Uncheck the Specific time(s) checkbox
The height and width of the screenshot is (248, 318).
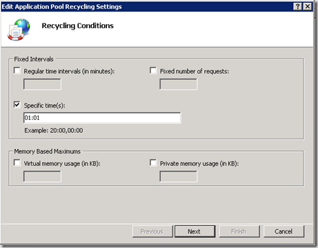coord(17,105)
